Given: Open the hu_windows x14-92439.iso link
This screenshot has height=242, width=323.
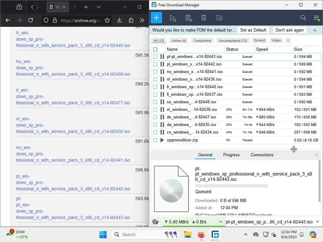Looking at the screenshot, I should [x=73, y=68].
